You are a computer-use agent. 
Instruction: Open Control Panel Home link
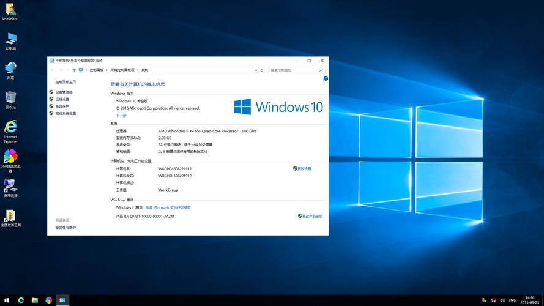(x=65, y=82)
